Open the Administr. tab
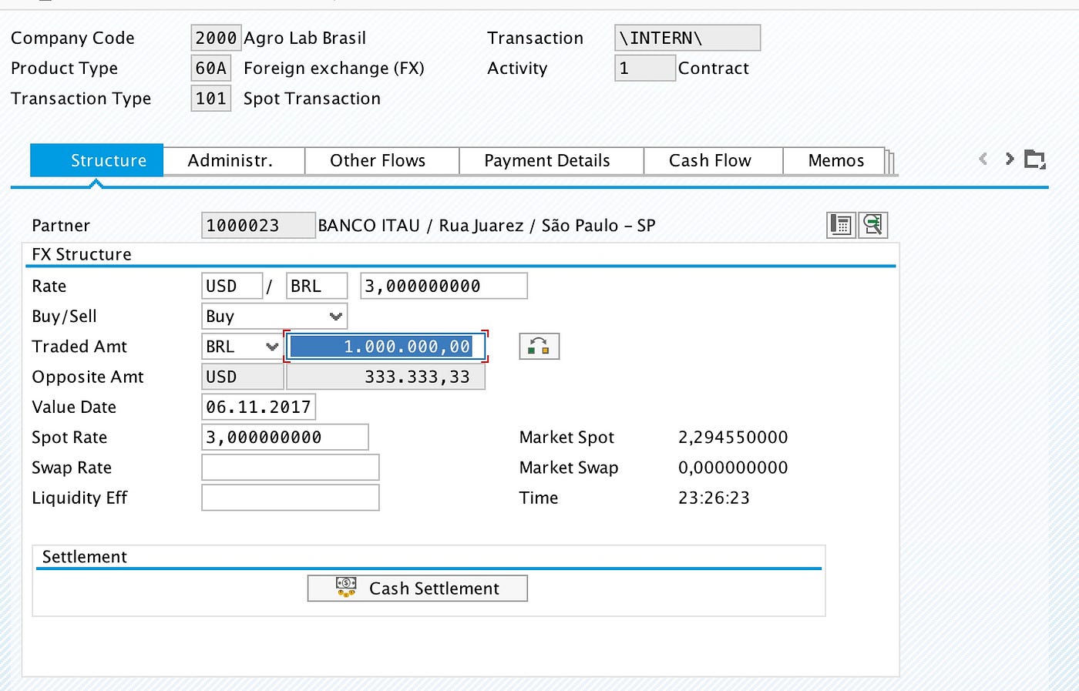The height and width of the screenshot is (691, 1079). [x=234, y=160]
